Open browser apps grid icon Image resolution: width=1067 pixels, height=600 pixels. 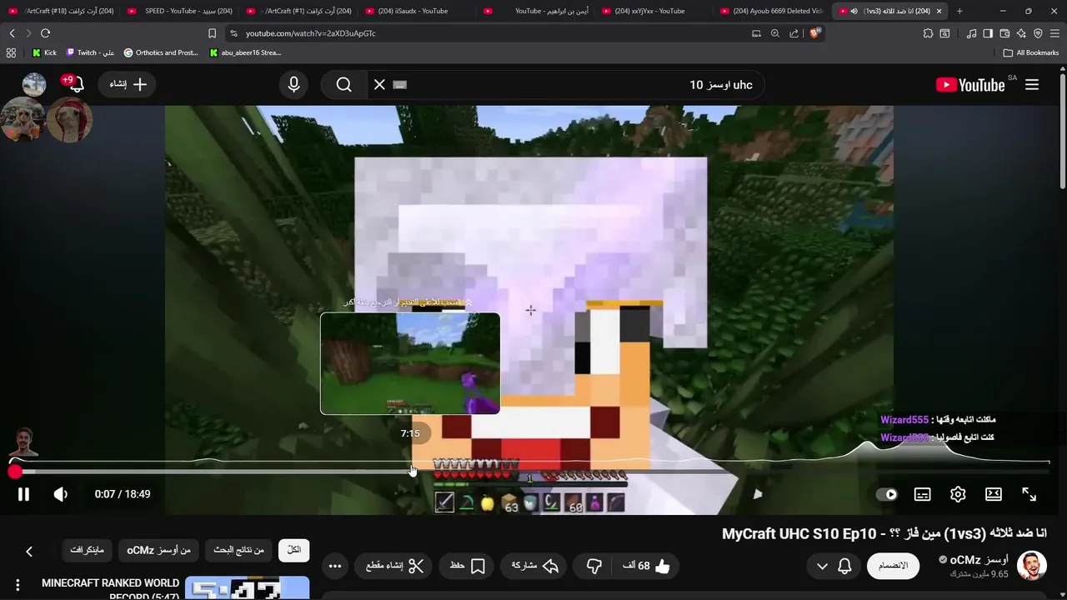coord(11,52)
